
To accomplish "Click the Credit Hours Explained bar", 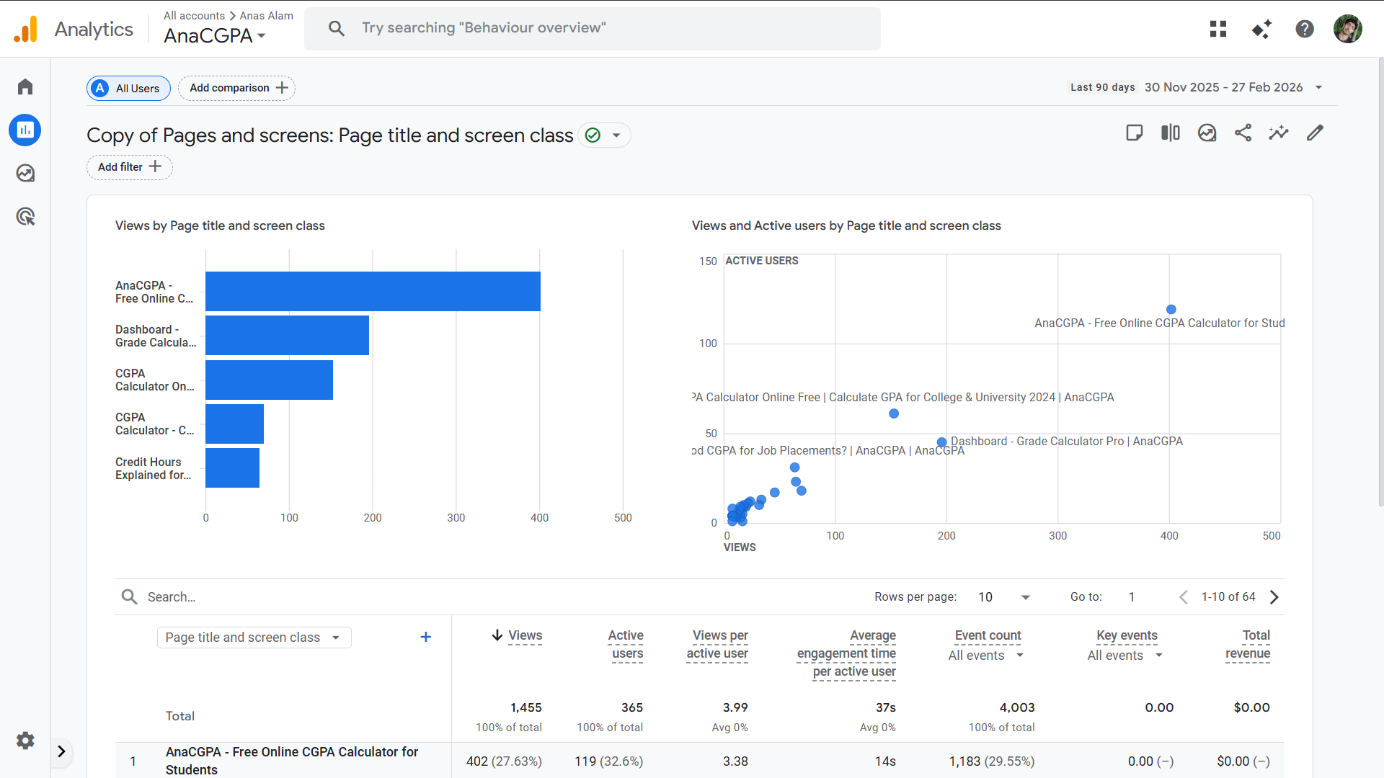I will click(232, 468).
